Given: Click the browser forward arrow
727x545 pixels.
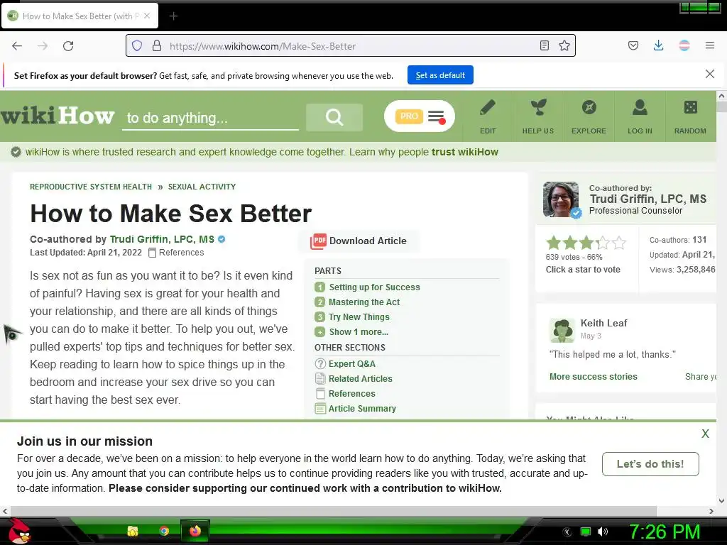Looking at the screenshot, I should [x=43, y=46].
